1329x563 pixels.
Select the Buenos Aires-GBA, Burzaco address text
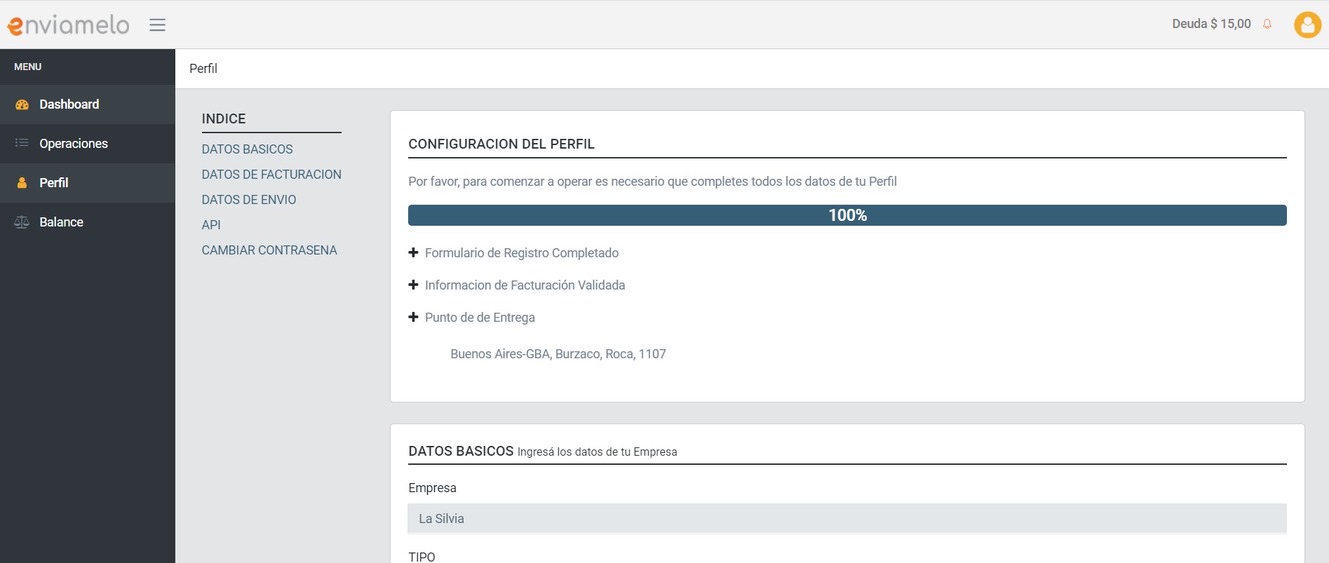[558, 354]
